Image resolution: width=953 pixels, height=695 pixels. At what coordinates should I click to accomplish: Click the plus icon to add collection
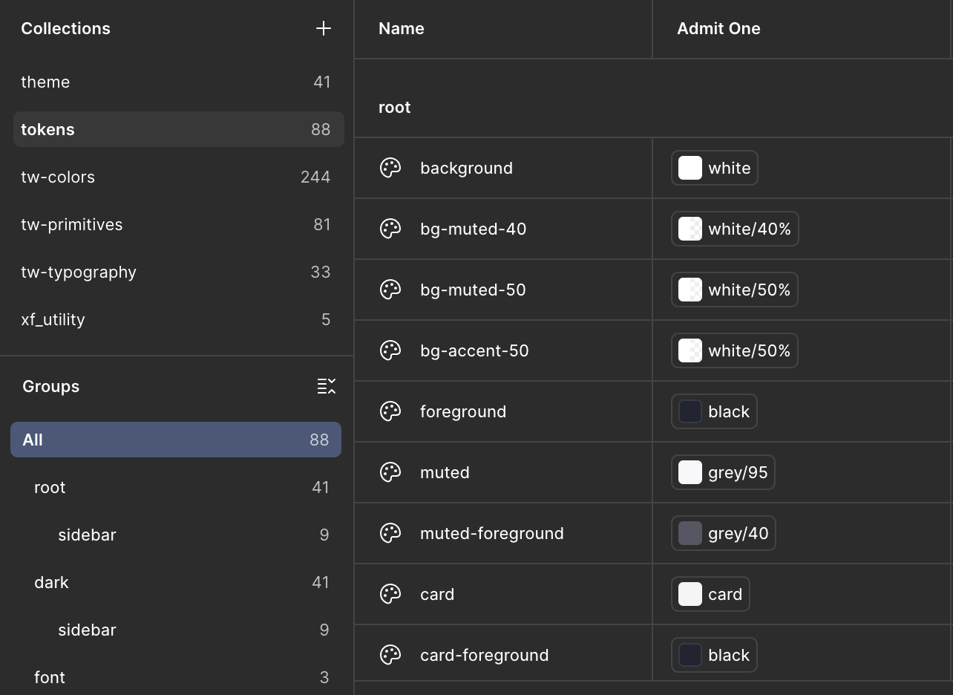point(324,28)
